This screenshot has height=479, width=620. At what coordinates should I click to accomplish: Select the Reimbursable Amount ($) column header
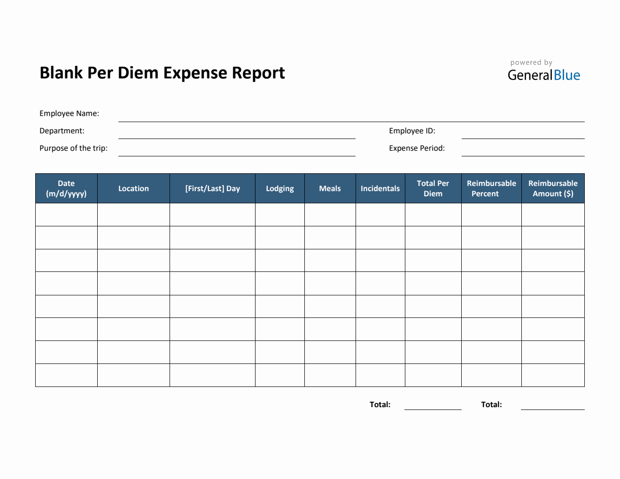coord(552,188)
